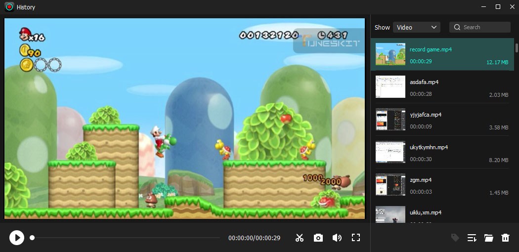Click the 2.03 MB file size
Screen dimensions: 519x252
498,95
